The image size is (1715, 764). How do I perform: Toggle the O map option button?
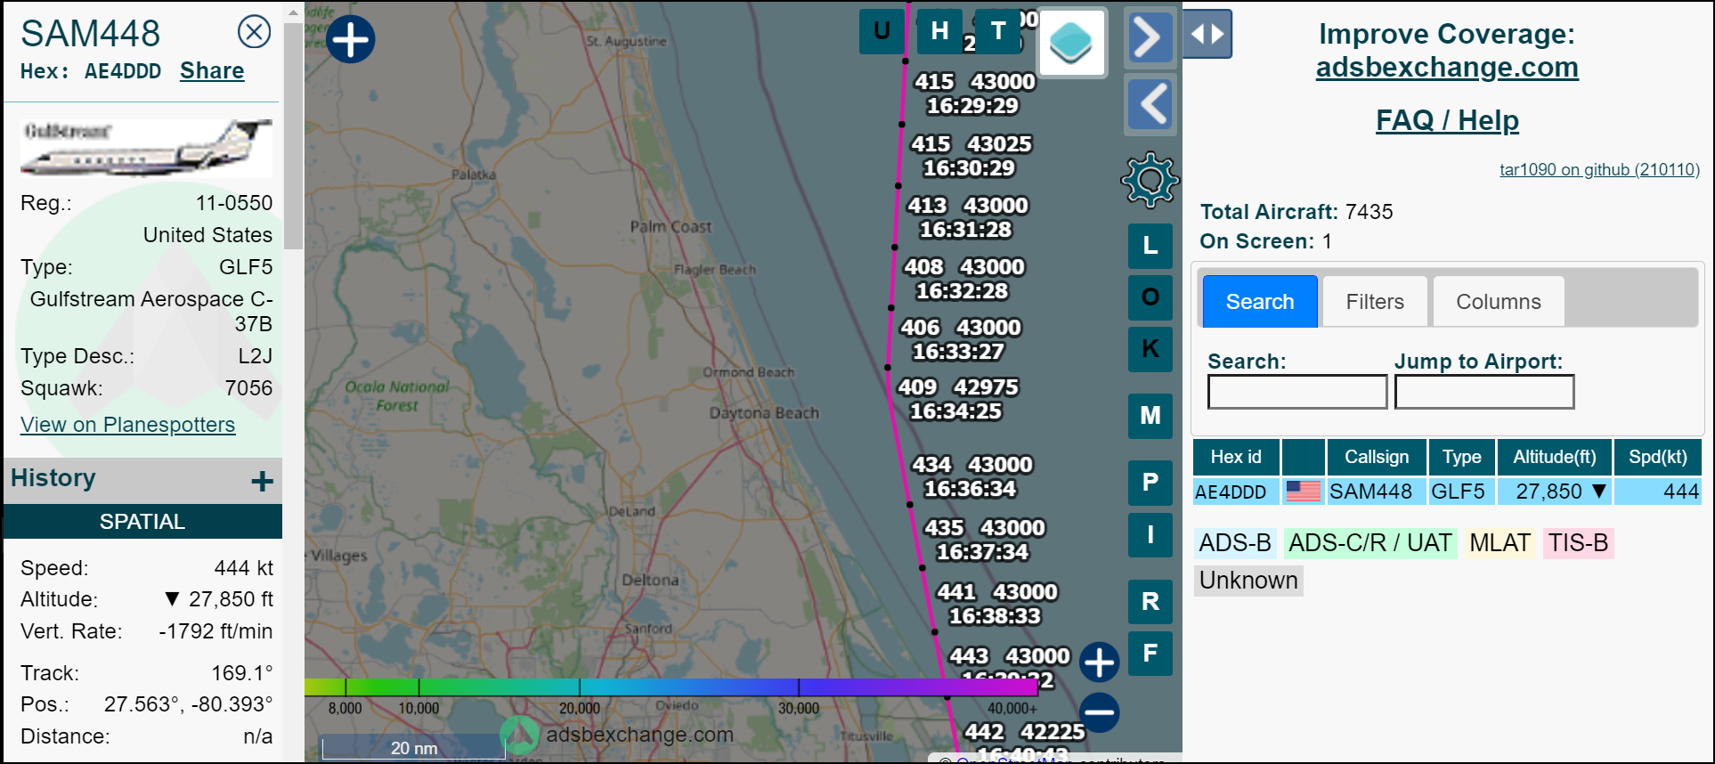pos(1150,297)
